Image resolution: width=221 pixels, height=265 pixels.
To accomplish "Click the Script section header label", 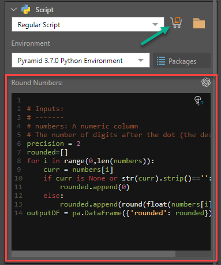I will (x=44, y=10).
